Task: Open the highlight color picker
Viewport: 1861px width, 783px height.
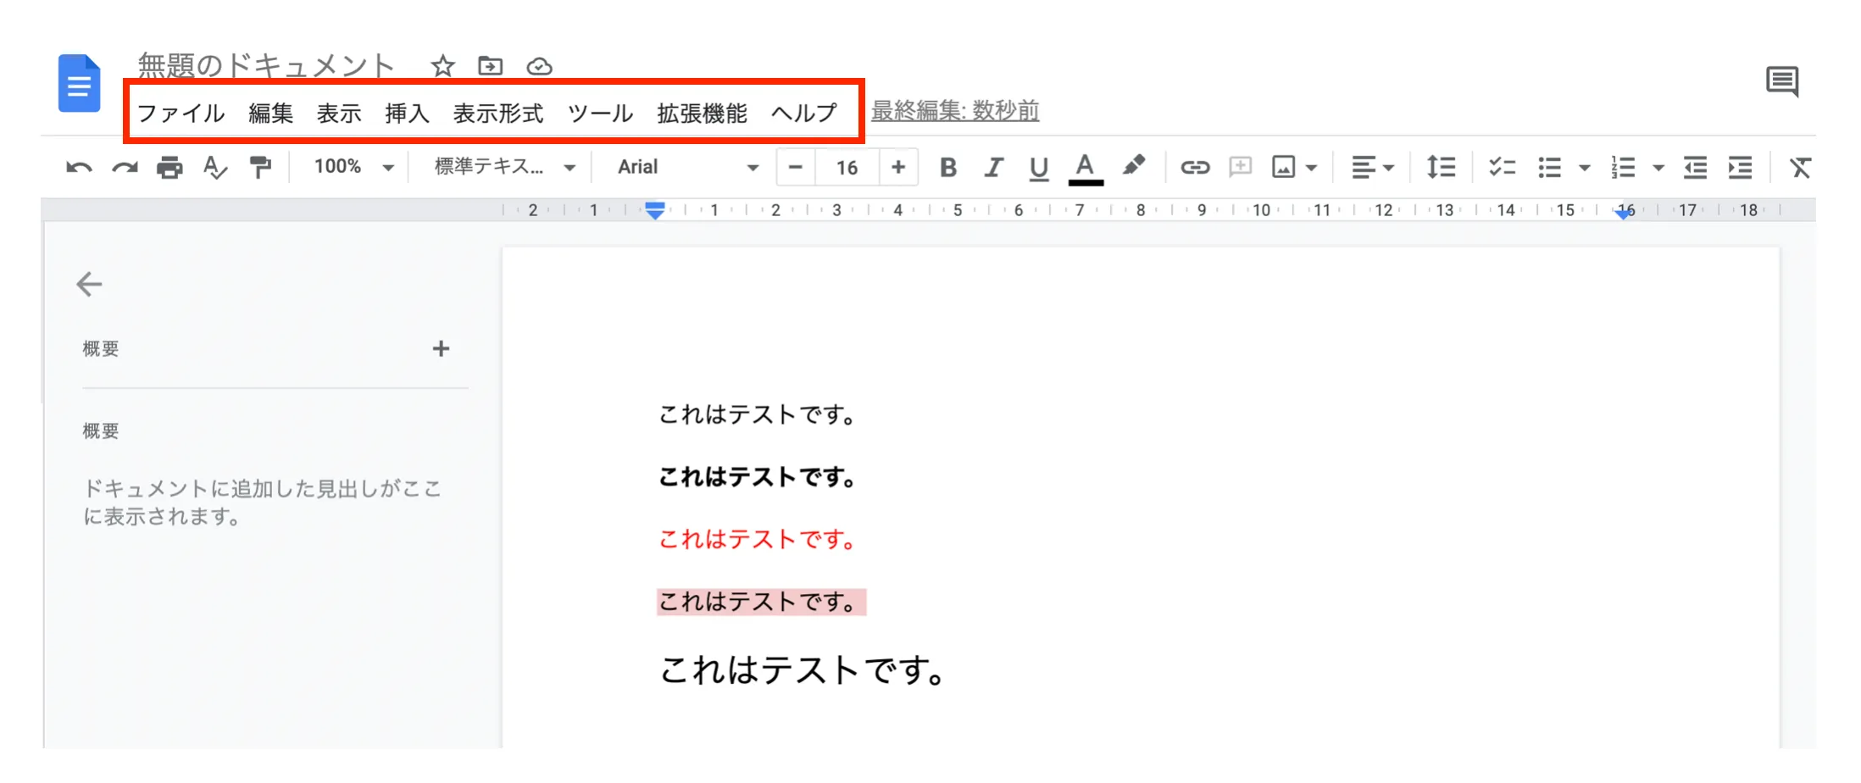Action: (x=1133, y=166)
